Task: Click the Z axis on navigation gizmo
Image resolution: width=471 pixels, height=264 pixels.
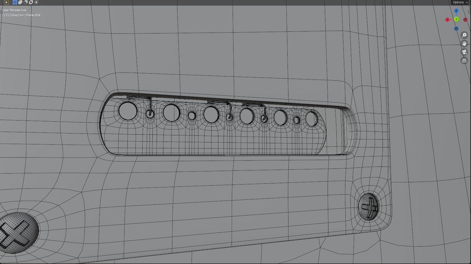Action: [x=456, y=11]
